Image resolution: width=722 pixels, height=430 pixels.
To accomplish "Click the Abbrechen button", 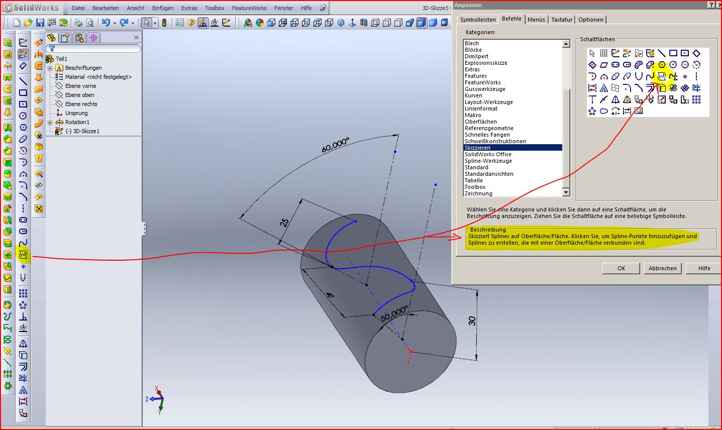I will click(x=662, y=268).
